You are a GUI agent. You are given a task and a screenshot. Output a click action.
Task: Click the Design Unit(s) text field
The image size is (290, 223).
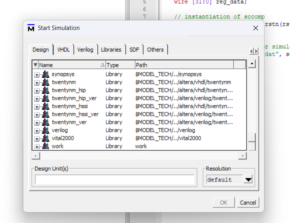(114, 180)
